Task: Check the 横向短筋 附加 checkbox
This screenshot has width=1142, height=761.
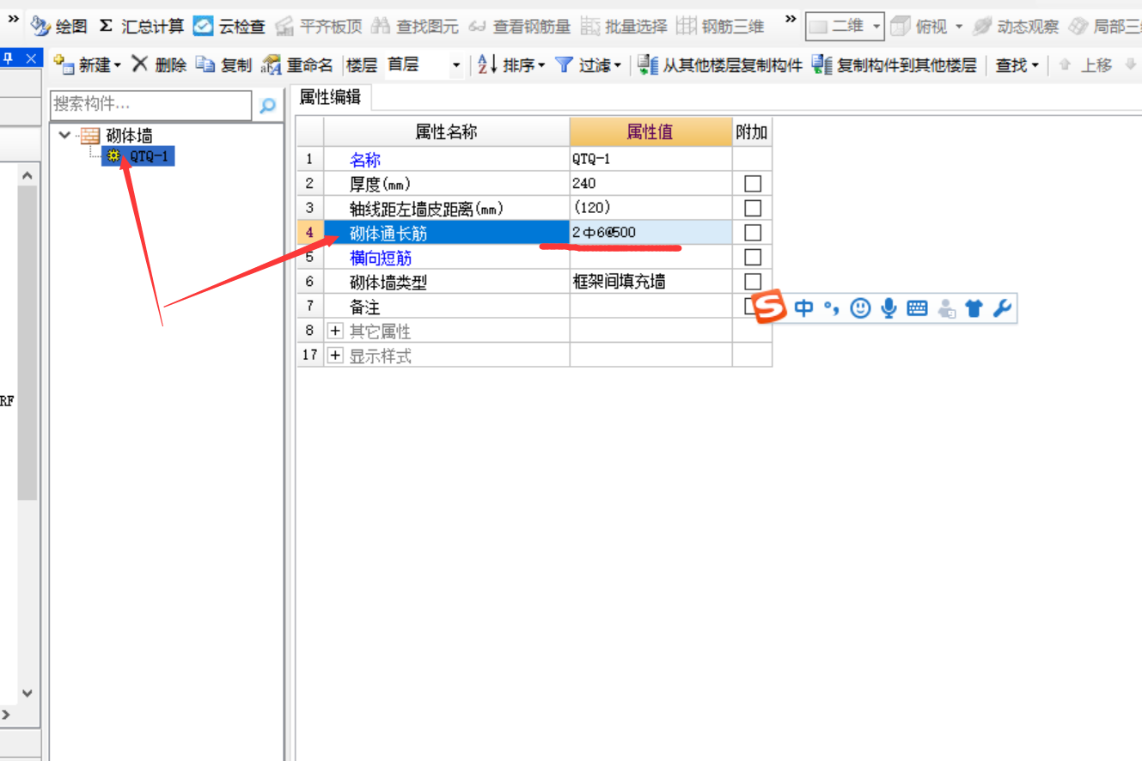Action: coord(753,258)
